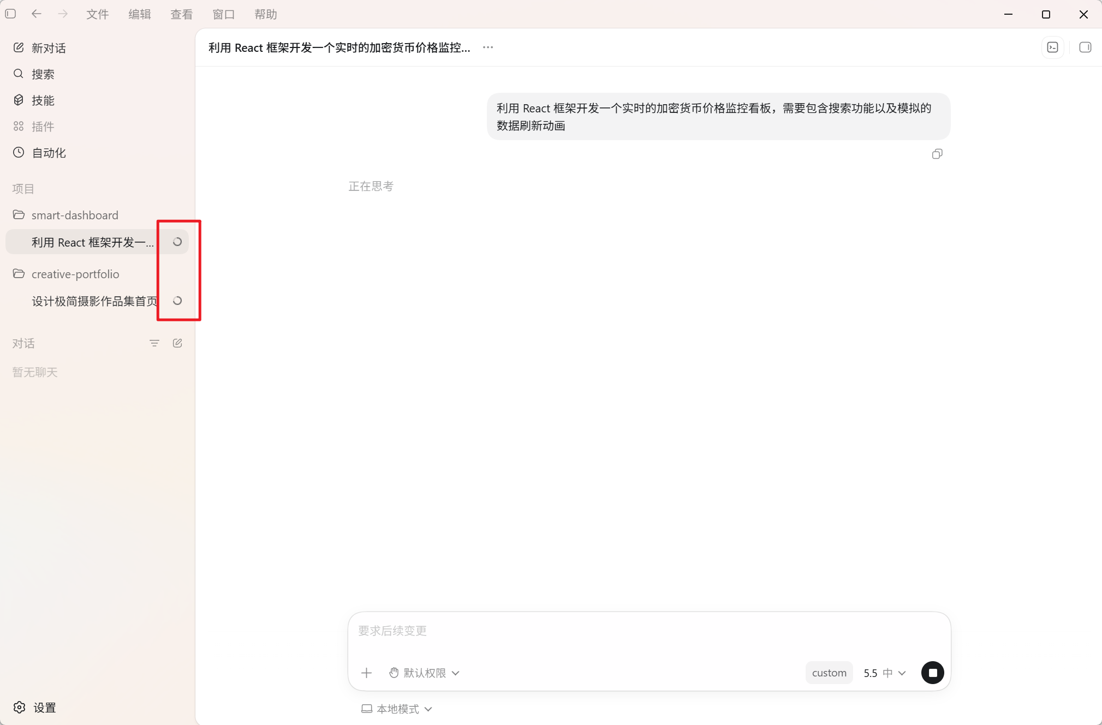
Task: Open the 默认权限 dropdown
Action: tap(424, 673)
